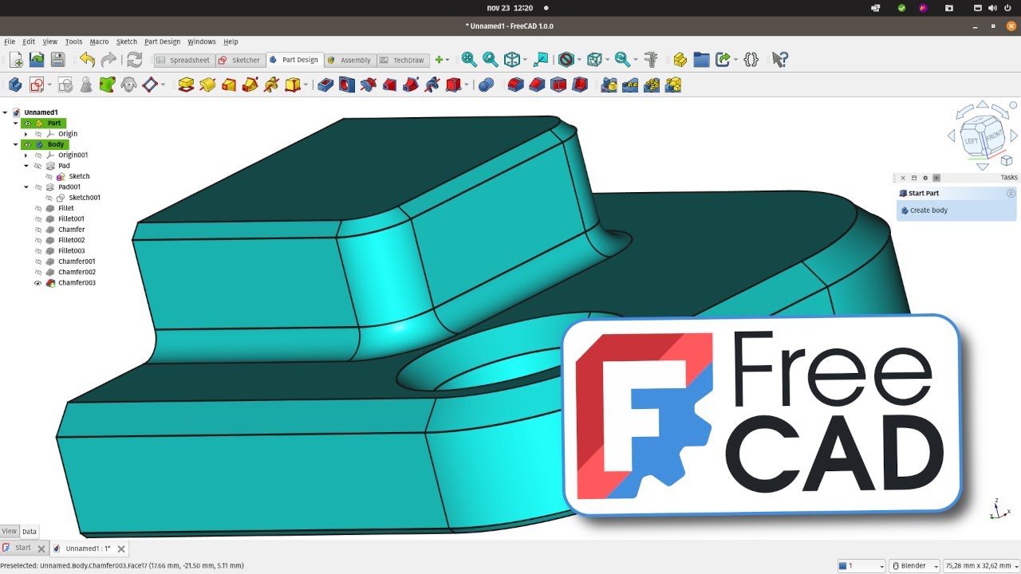This screenshot has width=1021, height=574.
Task: Click the Additive pipe icon
Action: (x=250, y=85)
